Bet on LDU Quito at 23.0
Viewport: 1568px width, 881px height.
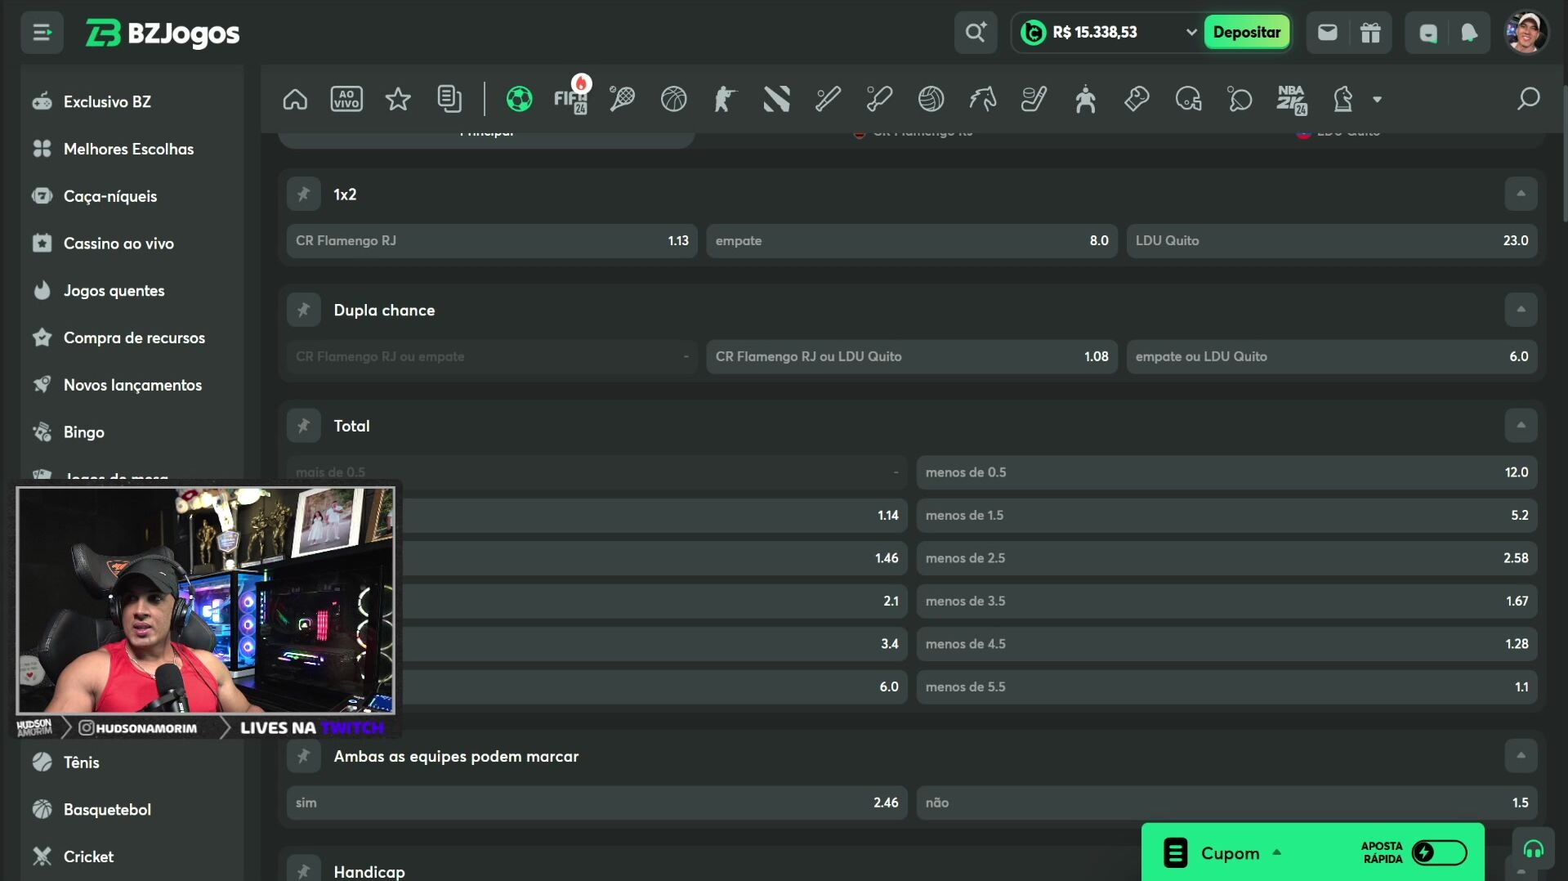1332,241
